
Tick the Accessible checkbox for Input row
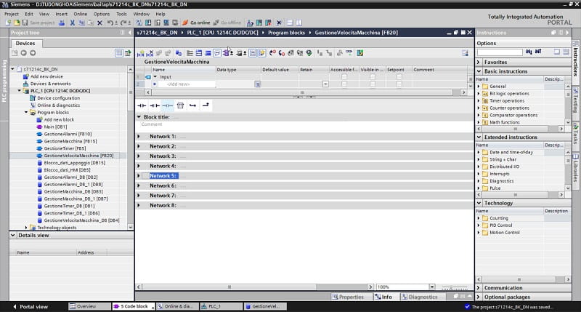343,76
